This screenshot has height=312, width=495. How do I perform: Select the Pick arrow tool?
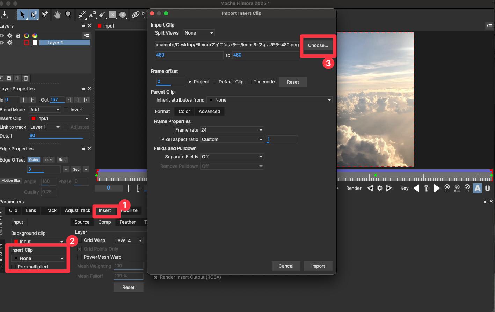(22, 15)
